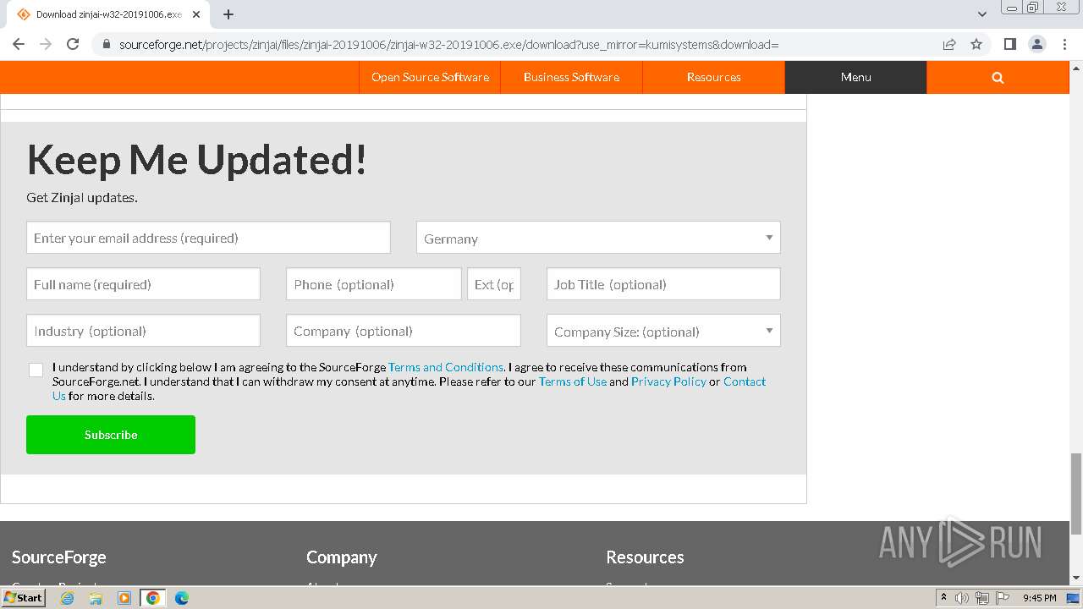Viewport: 1083px width, 609px height.
Task: Expand the Germany country dropdown
Action: 598,238
